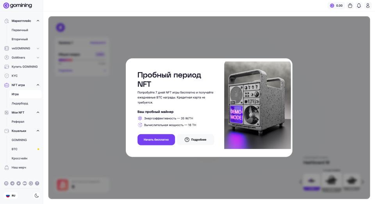Click the help question mark icon in sidebar
Viewport: 375px width, 204px height.
[x=37, y=183]
